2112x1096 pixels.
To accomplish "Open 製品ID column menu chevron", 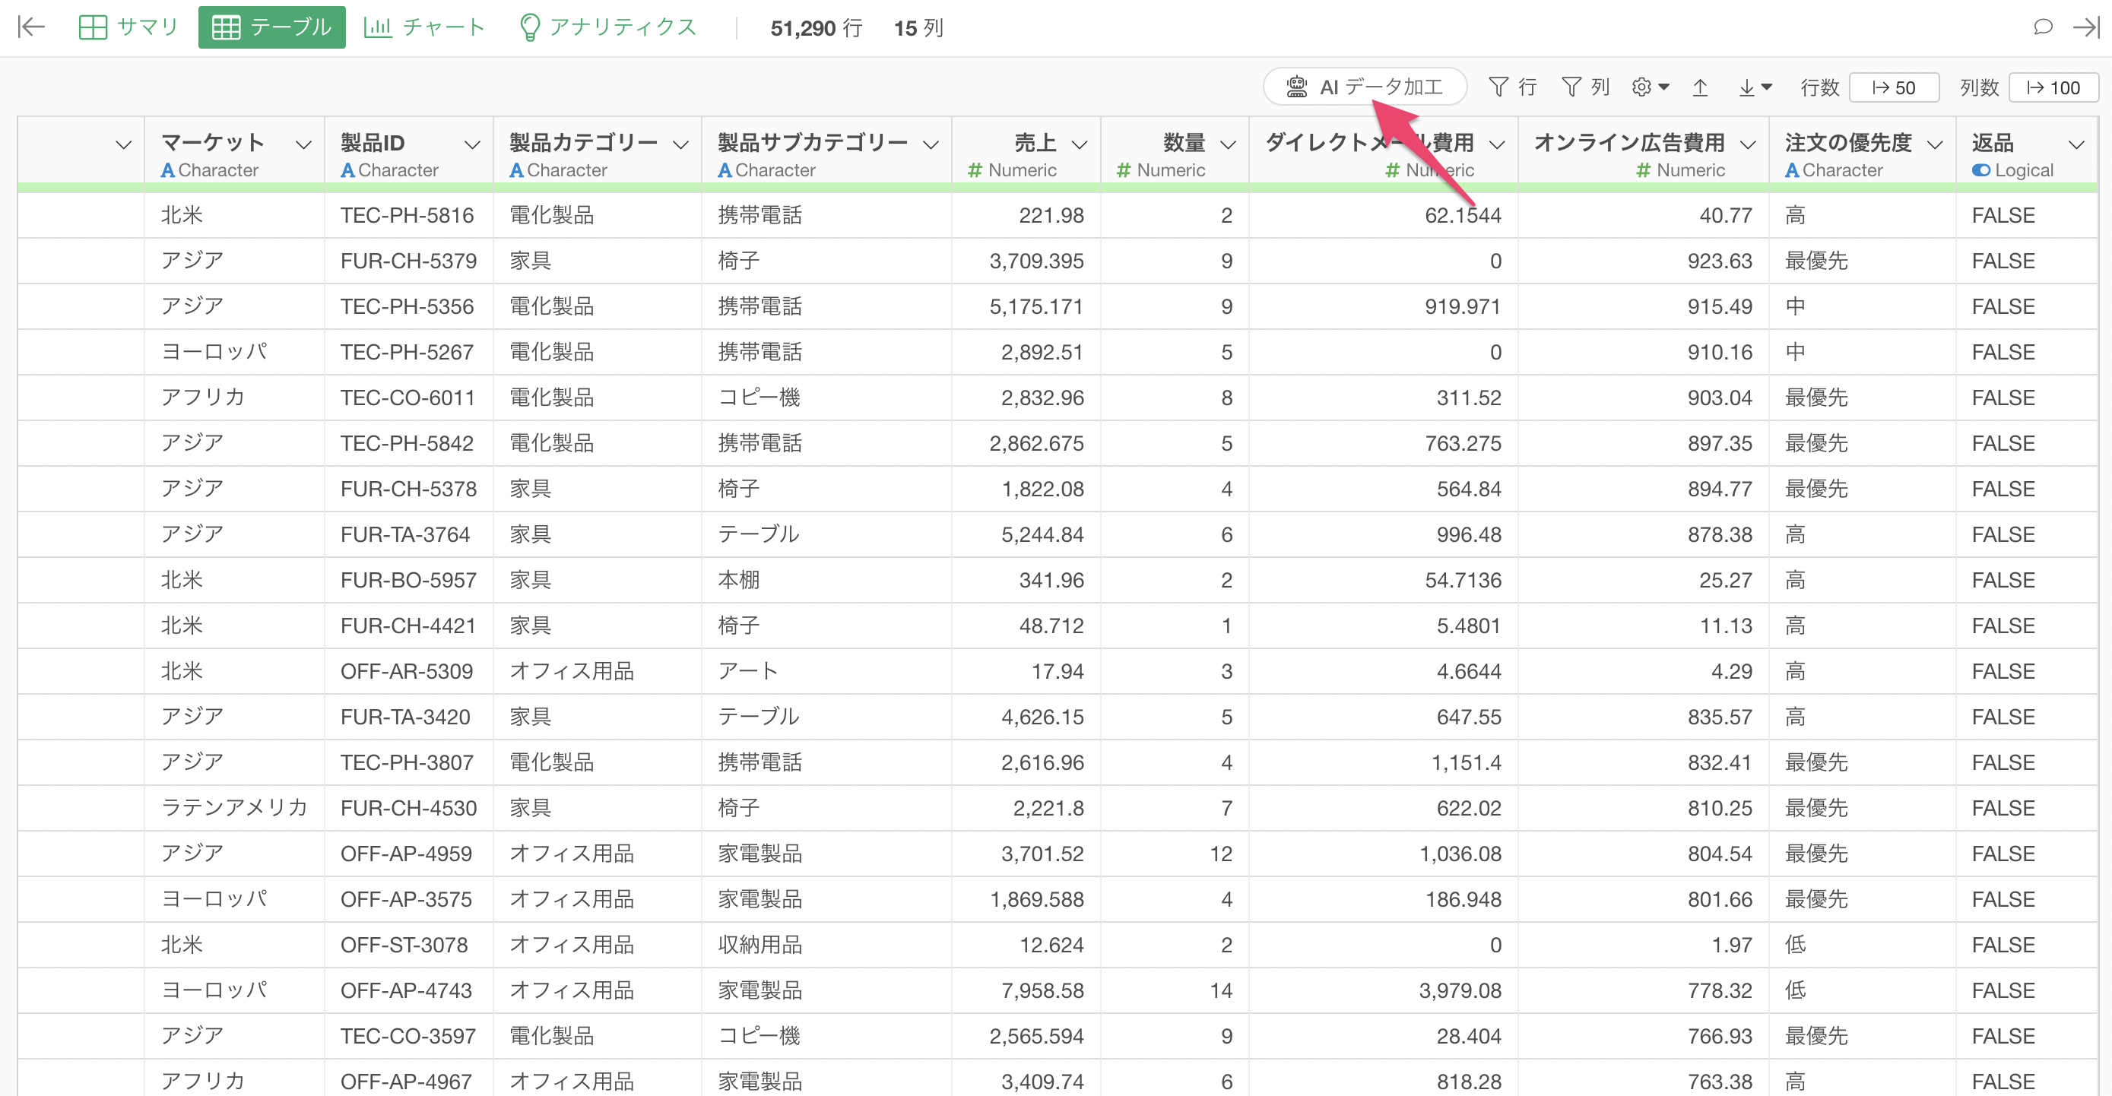I will 472,145.
